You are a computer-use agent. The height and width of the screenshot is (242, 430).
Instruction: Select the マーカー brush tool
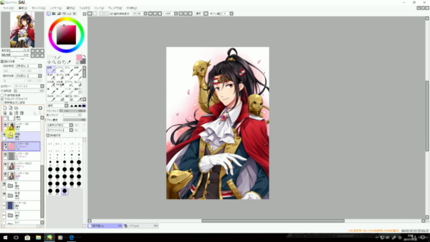(x=69, y=91)
